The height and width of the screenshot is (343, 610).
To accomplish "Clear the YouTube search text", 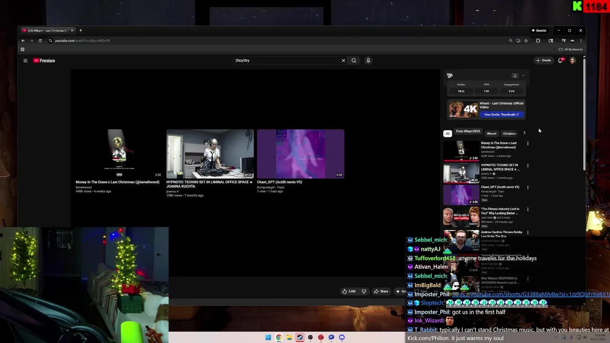I will 343,61.
